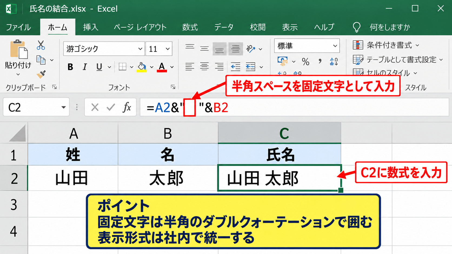Toggle bottom vertical alignment
Image resolution: width=452 pixels, height=254 pixels.
click(219, 49)
